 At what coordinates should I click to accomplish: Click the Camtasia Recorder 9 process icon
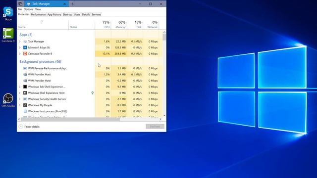coord(25,54)
